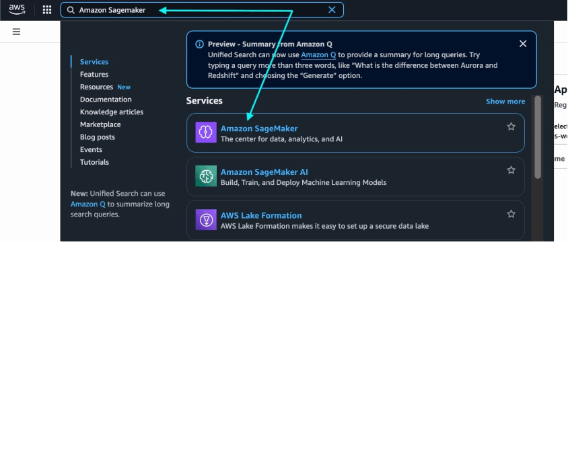Click the AWS logo home icon
The image size is (568, 456).
(x=17, y=10)
